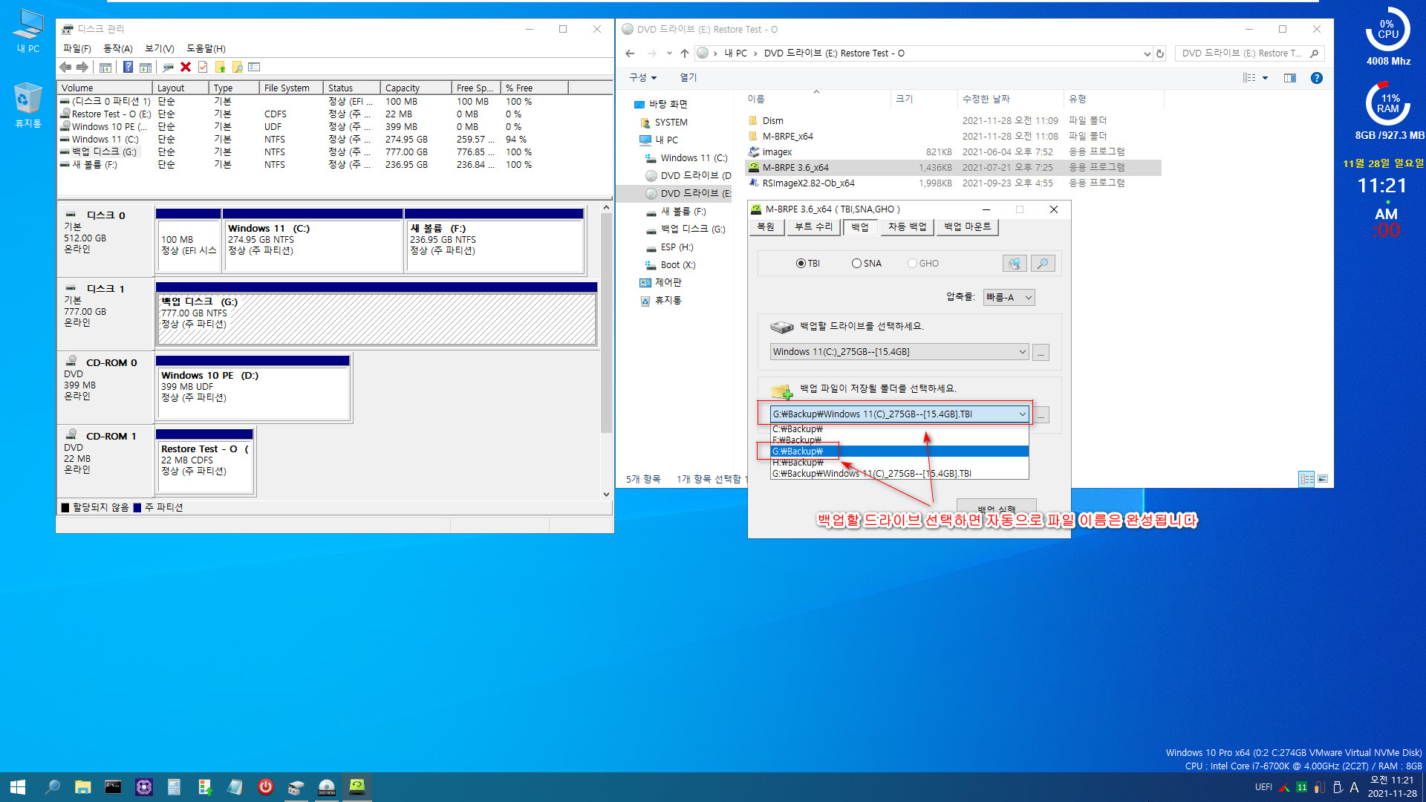Click the magnifier search button in M-BRPE
Screen dimensions: 1426x802
click(1043, 264)
